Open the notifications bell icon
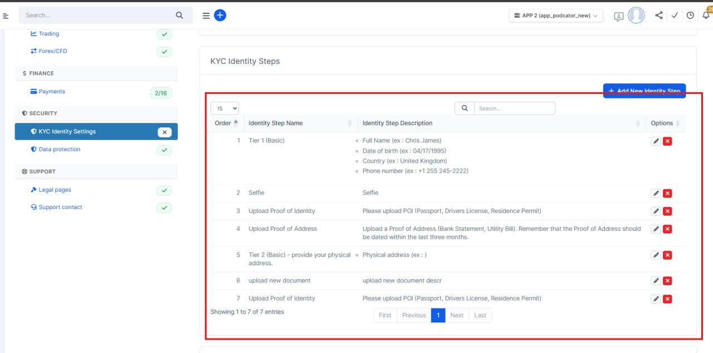 [706, 16]
